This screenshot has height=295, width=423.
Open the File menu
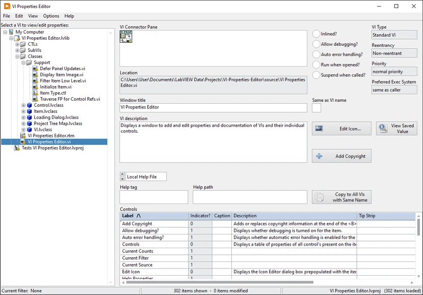[x=7, y=16]
